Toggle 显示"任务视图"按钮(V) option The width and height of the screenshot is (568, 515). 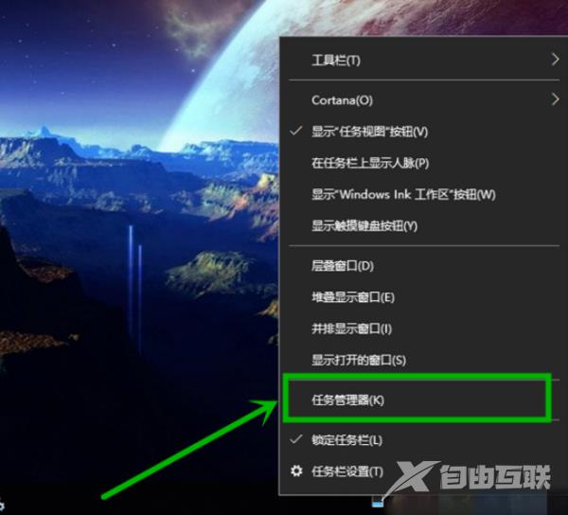[x=419, y=131]
